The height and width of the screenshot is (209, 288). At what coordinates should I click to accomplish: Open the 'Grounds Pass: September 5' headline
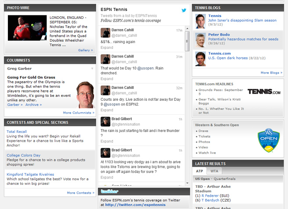click(x=221, y=92)
